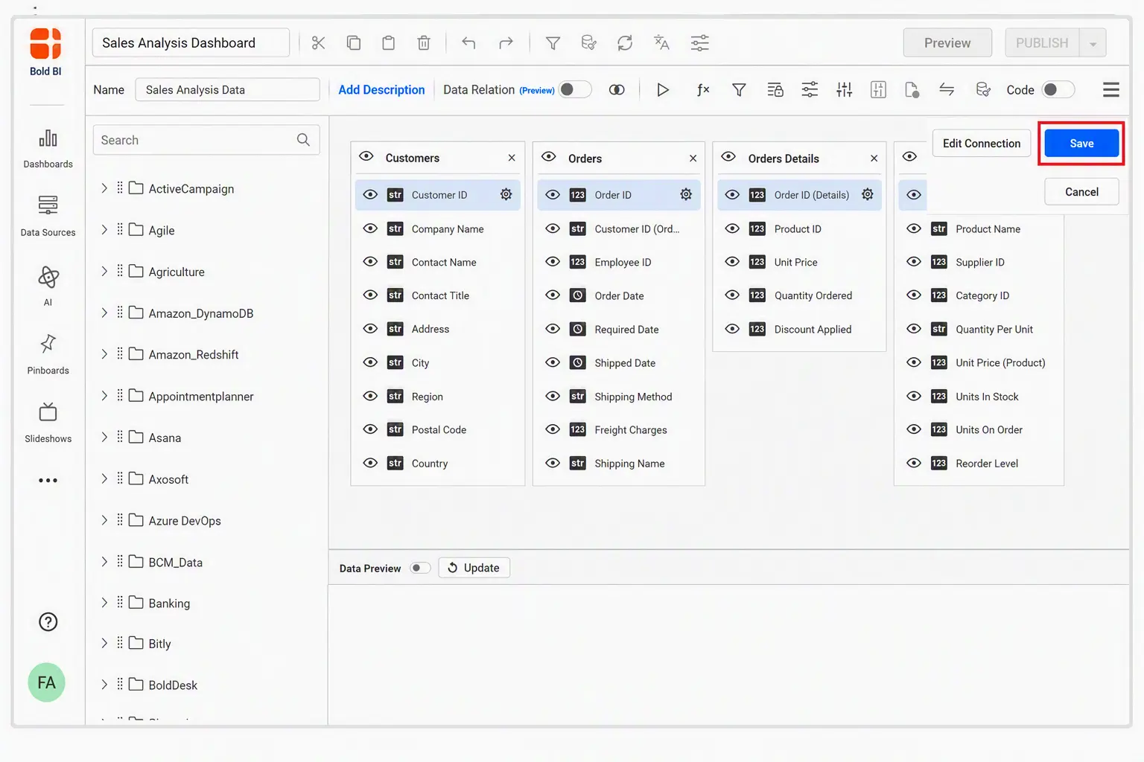Click Edit Connection button
Image resolution: width=1144 pixels, height=762 pixels.
pyautogui.click(x=982, y=144)
